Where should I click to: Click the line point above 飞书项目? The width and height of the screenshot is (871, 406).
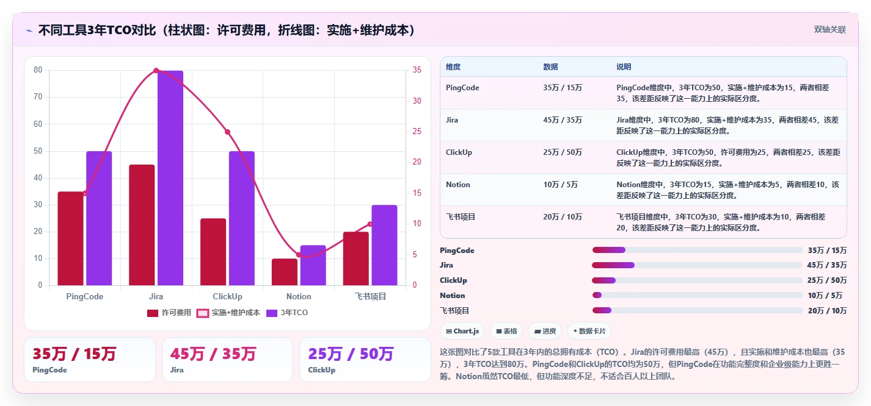tap(370, 224)
